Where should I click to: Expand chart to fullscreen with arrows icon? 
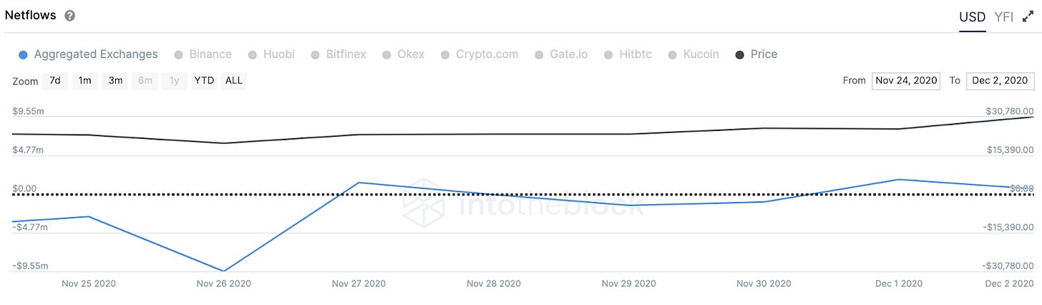pos(1028,17)
